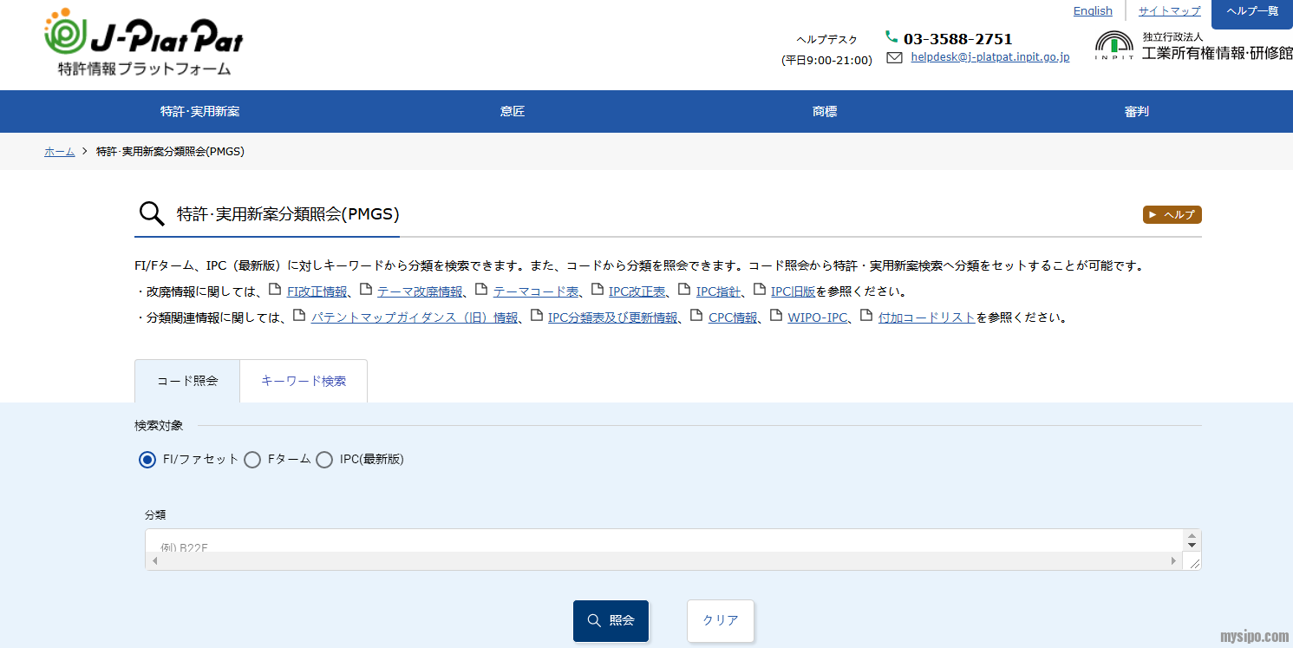The width and height of the screenshot is (1293, 648).
Task: Open the 特許・実用新案 navigation menu
Action: 199,112
